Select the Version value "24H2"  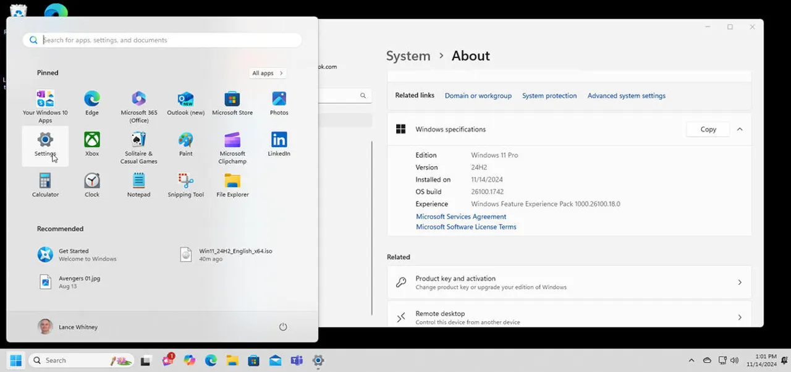click(x=480, y=167)
